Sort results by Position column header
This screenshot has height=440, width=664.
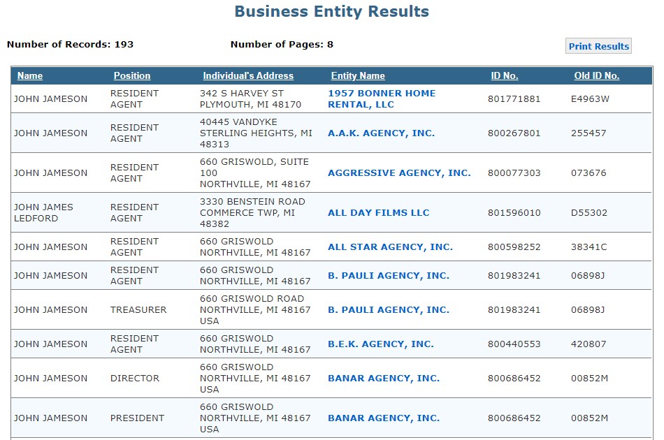[x=131, y=75]
